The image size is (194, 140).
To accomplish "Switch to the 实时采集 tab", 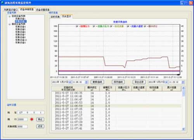I will [55, 17].
